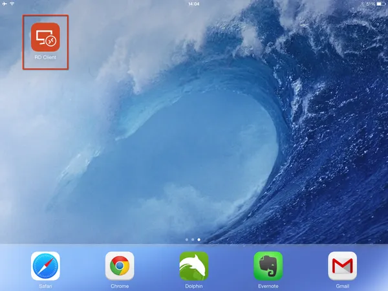Screen dimensions: 388x291
Task: Tap the battery indicator icon
Action: point(381,4)
